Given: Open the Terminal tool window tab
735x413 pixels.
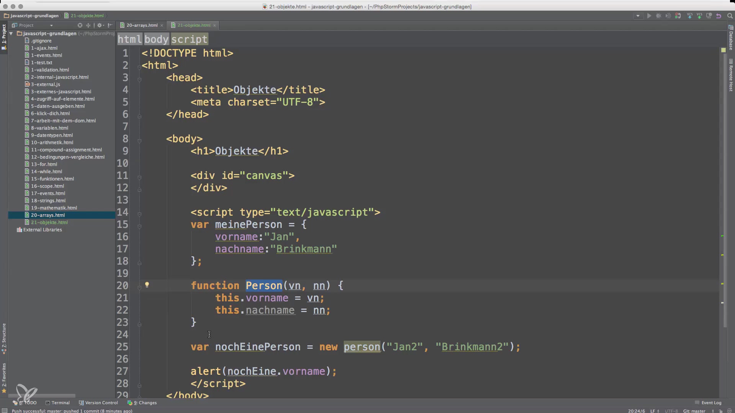Looking at the screenshot, I should pos(57,403).
